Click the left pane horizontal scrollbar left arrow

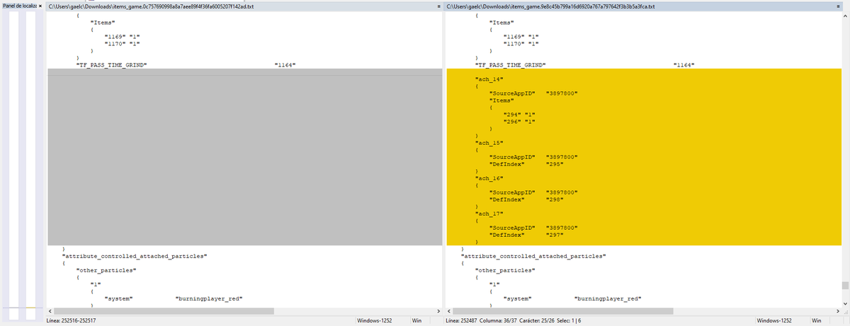click(x=50, y=310)
